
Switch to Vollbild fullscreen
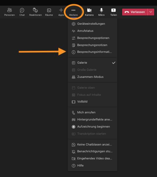point(93,102)
